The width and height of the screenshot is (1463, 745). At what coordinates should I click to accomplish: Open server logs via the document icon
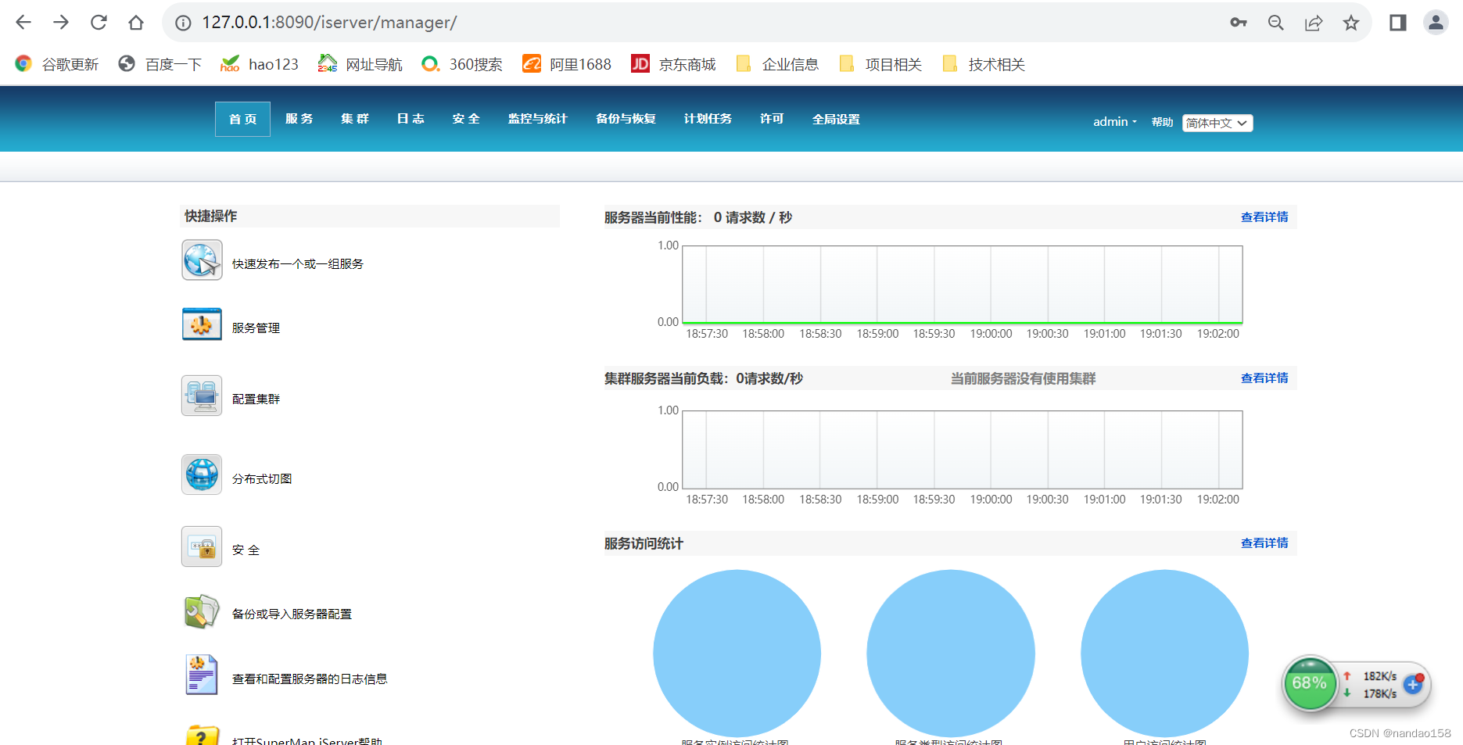201,674
